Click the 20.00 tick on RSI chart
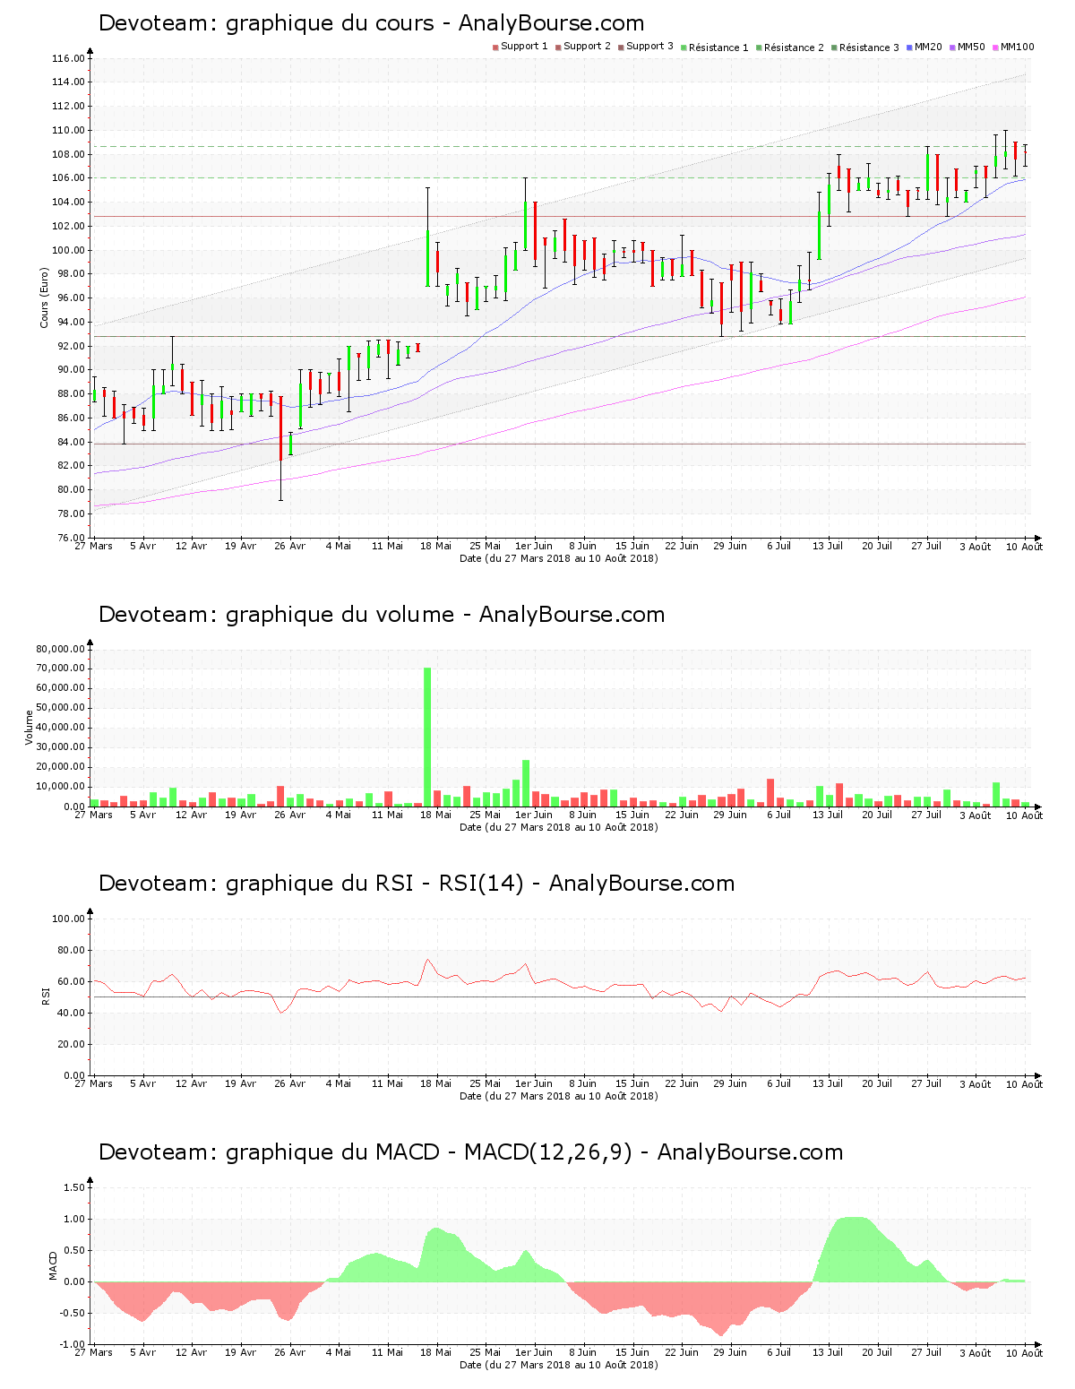The width and height of the screenshot is (1075, 1389). click(x=71, y=1044)
